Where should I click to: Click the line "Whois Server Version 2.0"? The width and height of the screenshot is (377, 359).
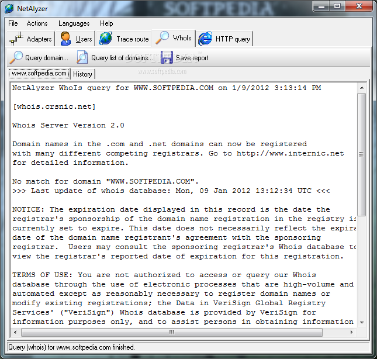click(x=68, y=125)
